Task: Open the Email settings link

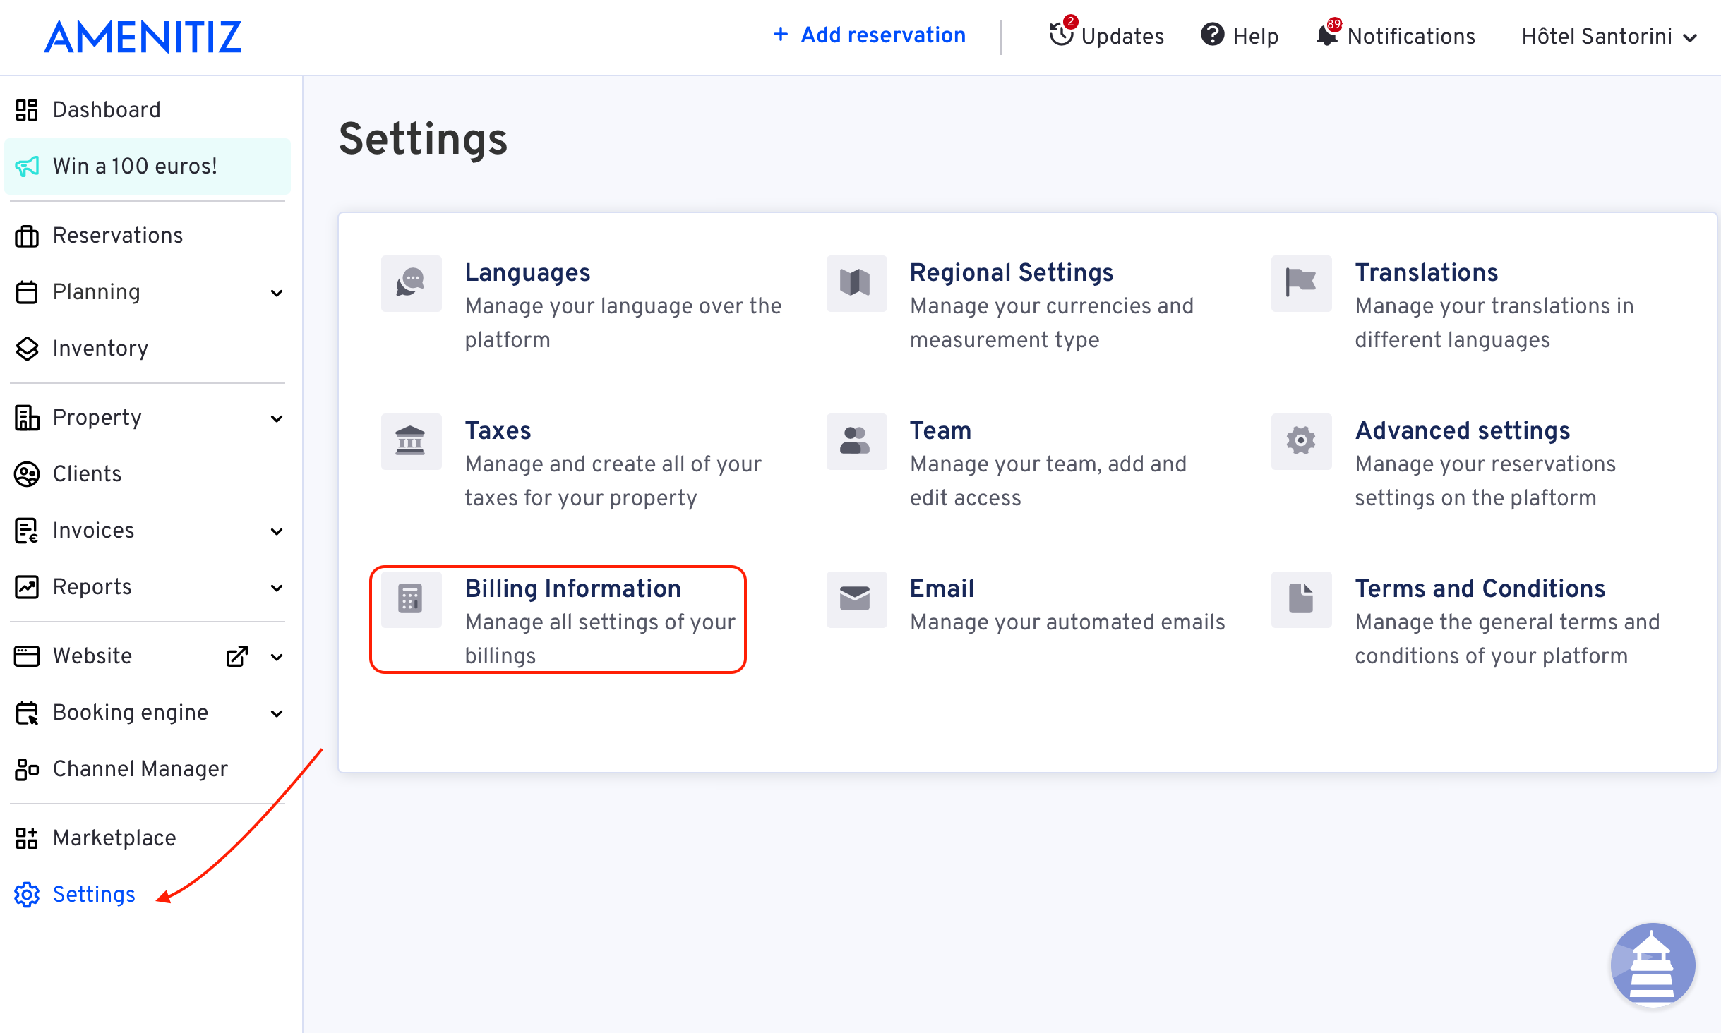Action: 942,588
